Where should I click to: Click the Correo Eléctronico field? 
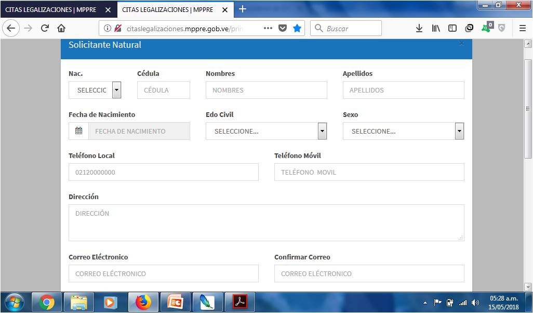coord(164,273)
